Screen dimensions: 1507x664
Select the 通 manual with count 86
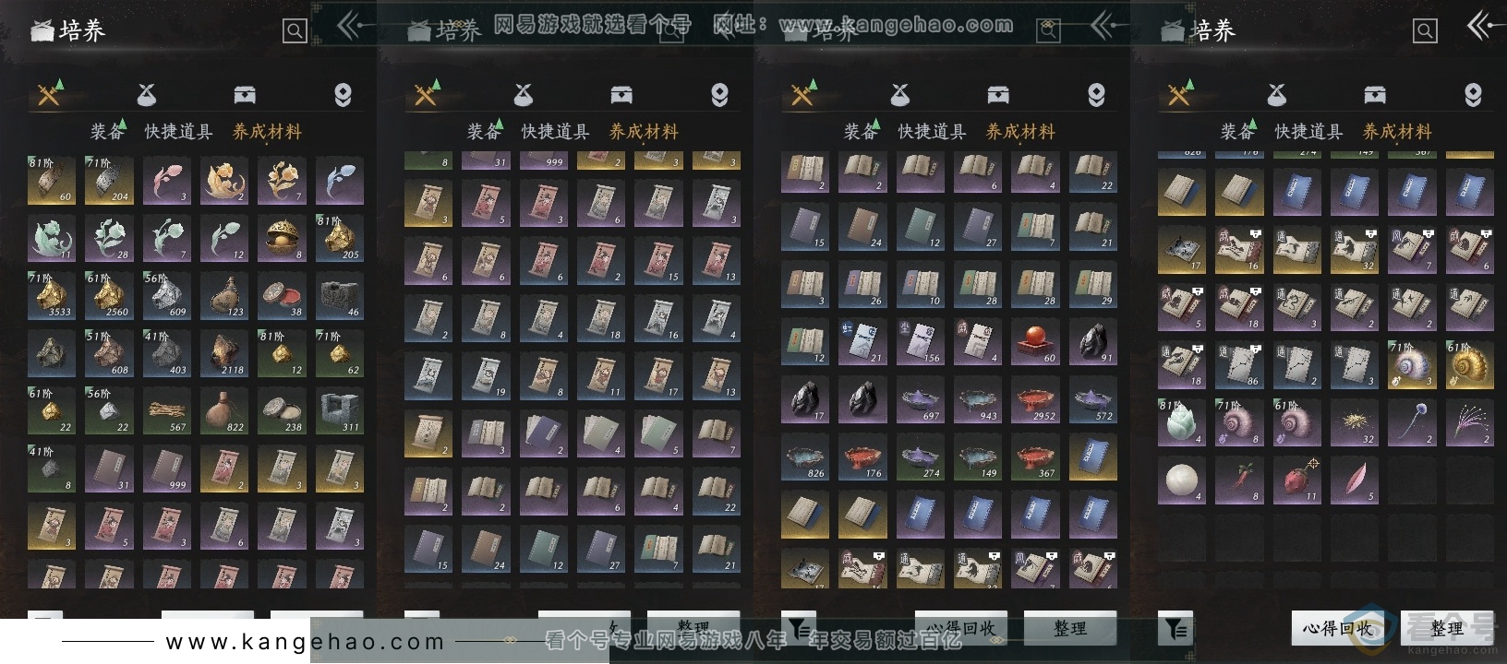coord(1239,364)
